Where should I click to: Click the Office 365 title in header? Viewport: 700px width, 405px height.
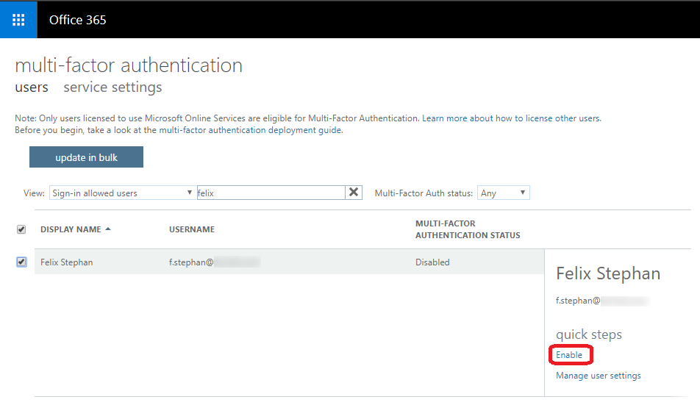pyautogui.click(x=77, y=20)
